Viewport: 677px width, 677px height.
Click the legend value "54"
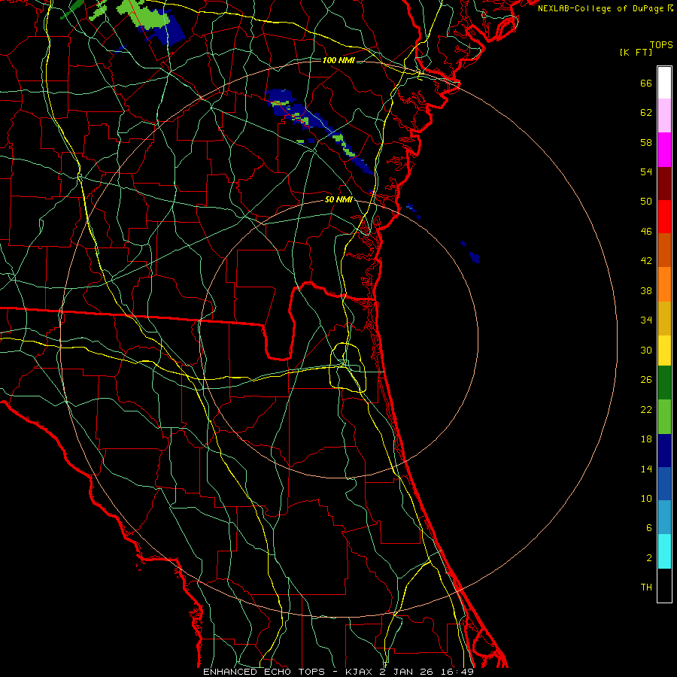pos(646,172)
